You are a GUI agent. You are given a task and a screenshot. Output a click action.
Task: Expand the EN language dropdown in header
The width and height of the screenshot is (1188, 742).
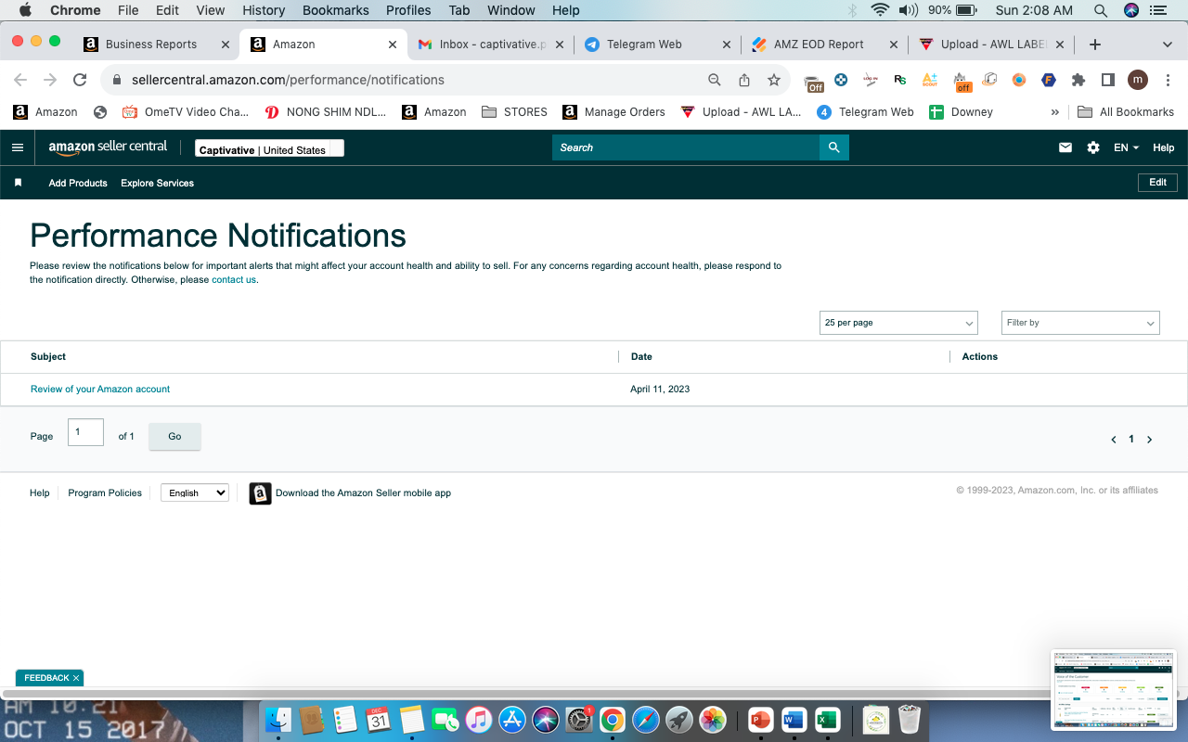(x=1126, y=147)
